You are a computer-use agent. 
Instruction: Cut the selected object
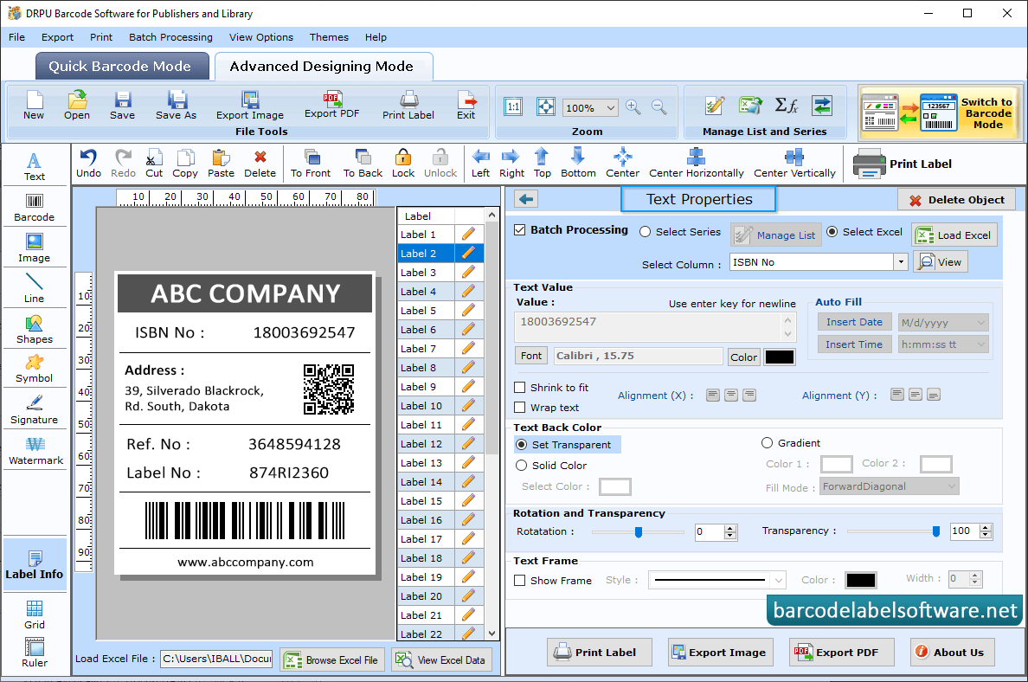154,164
